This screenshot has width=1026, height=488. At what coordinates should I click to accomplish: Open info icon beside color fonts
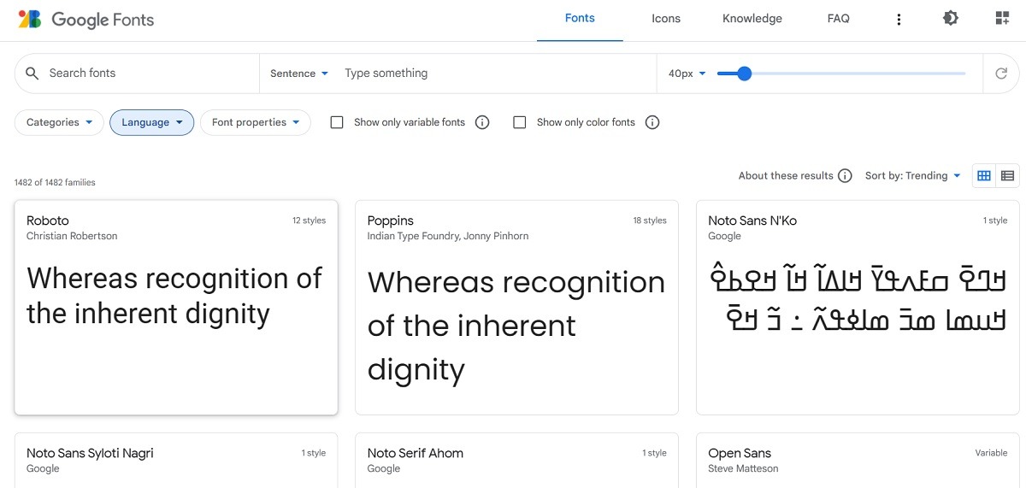[x=652, y=122]
